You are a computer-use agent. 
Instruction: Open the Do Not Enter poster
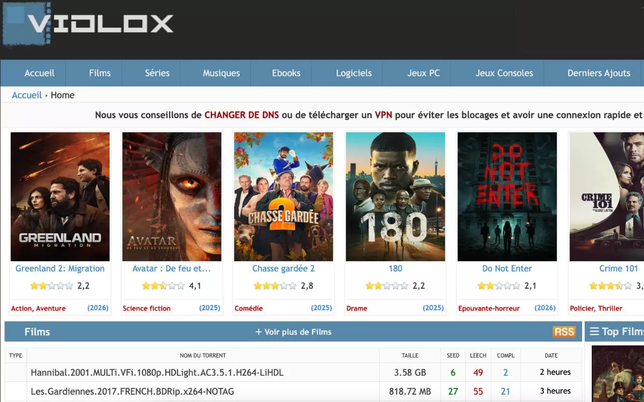click(x=507, y=196)
